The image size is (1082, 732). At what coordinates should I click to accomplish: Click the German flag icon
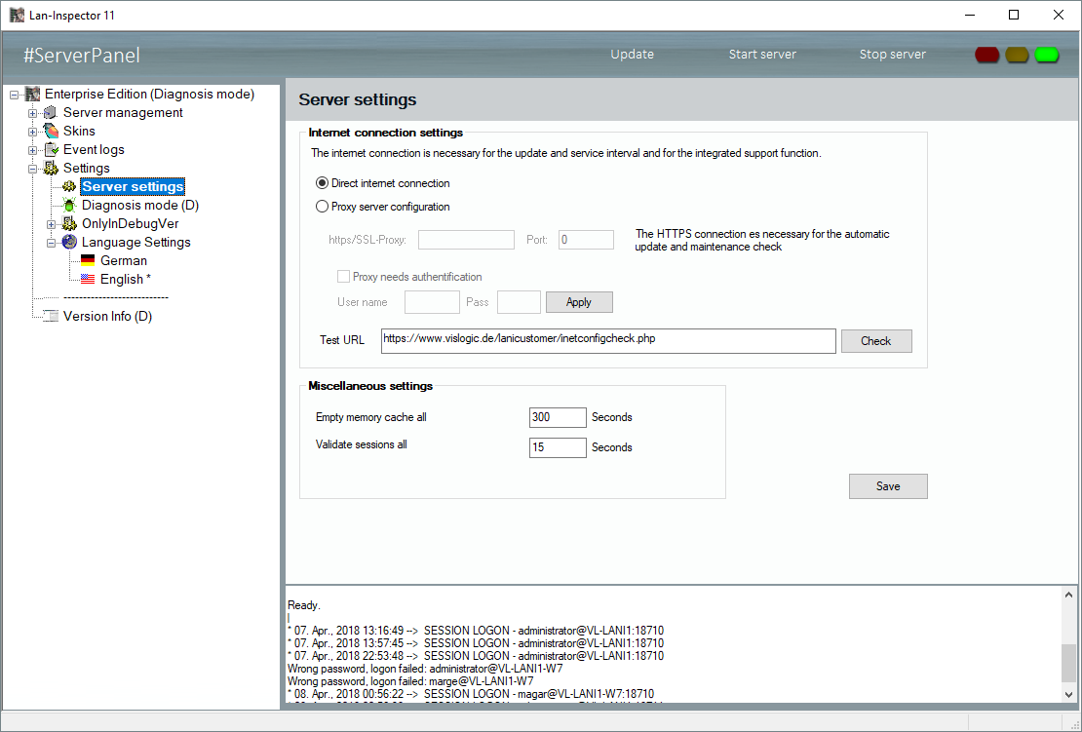(88, 261)
